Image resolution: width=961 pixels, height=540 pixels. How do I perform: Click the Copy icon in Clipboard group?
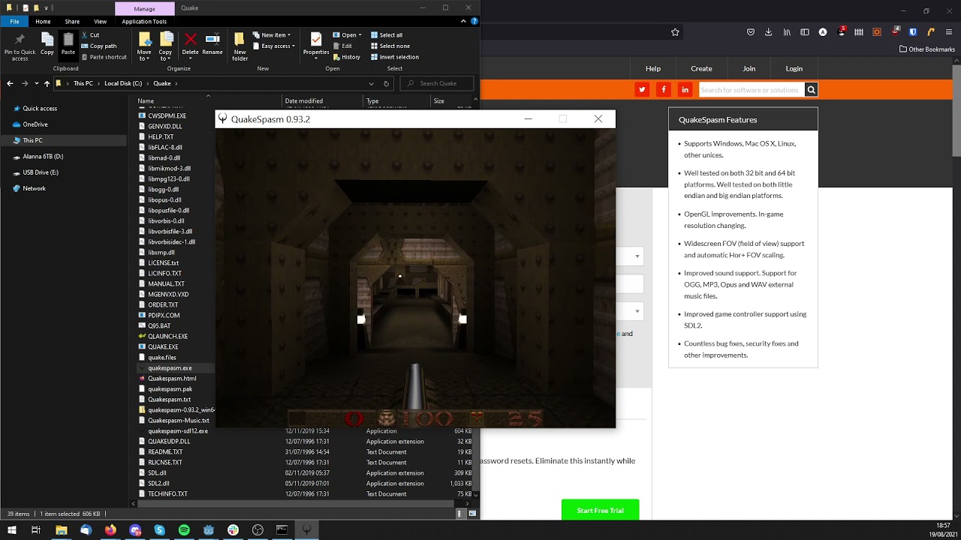47,43
